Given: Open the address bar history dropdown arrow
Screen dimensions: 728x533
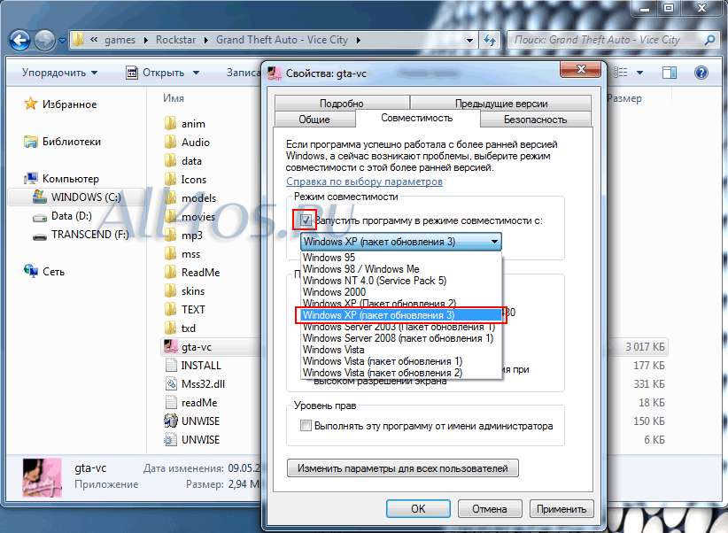Looking at the screenshot, I should (x=470, y=41).
